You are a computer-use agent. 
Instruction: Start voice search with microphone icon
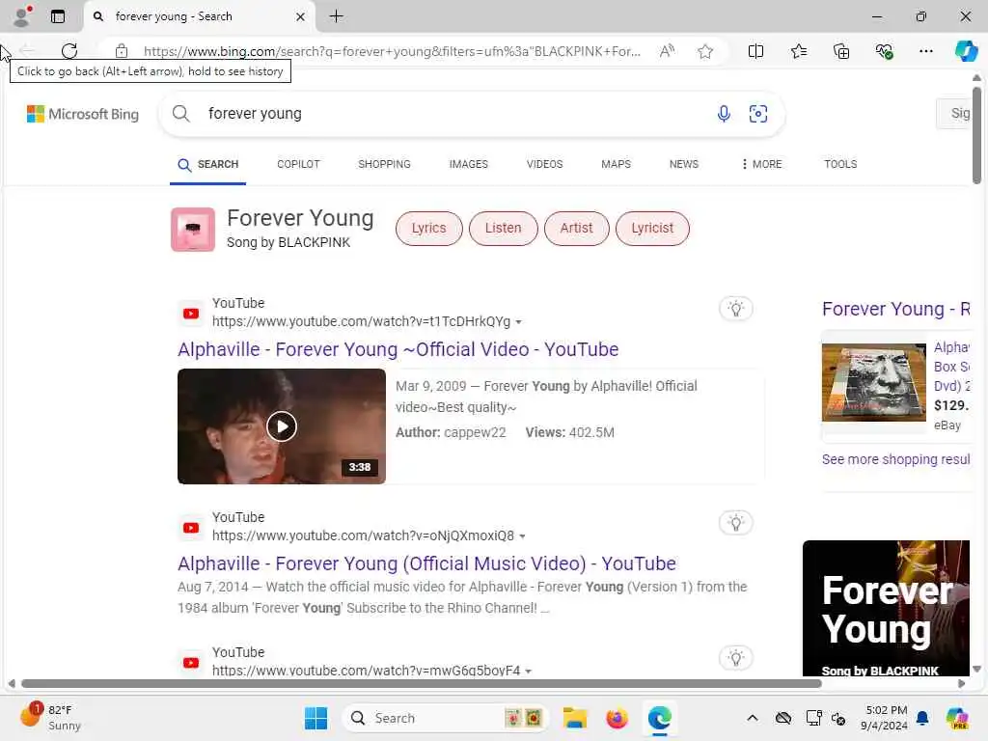coord(724,114)
